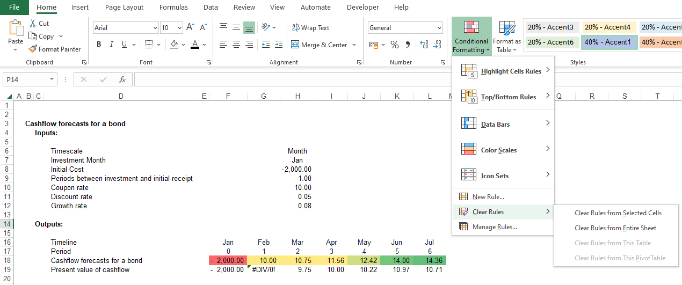Click the Format Painter brush icon
Screen dimensions: 682x285
tap(33, 49)
